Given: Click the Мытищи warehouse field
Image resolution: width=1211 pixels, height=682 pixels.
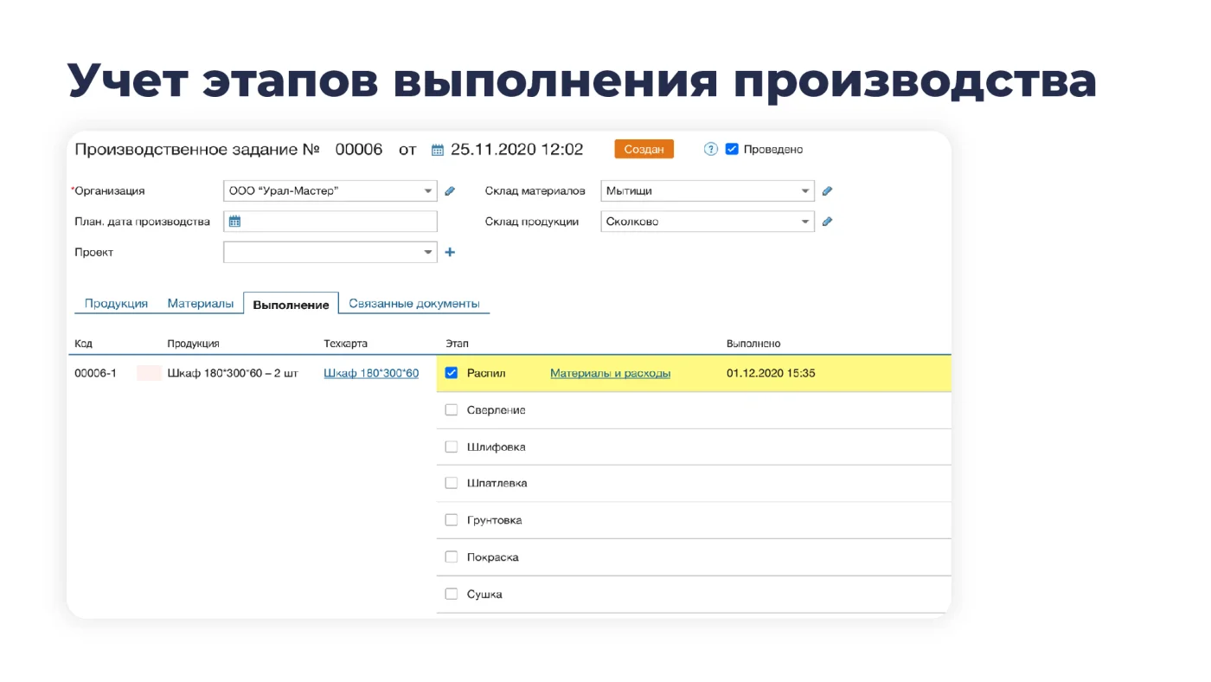Looking at the screenshot, I should [x=708, y=191].
